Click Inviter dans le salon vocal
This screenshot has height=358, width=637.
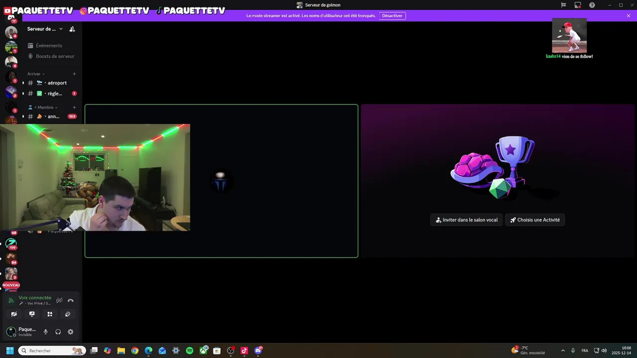(x=466, y=220)
